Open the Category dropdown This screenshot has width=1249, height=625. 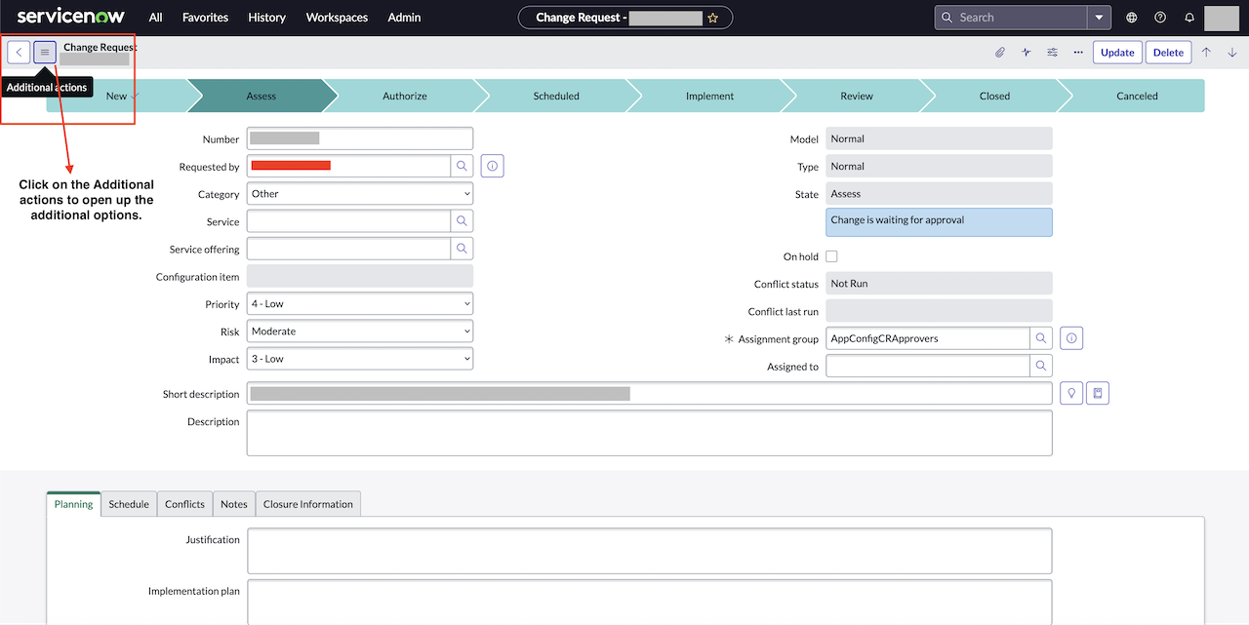(x=359, y=193)
